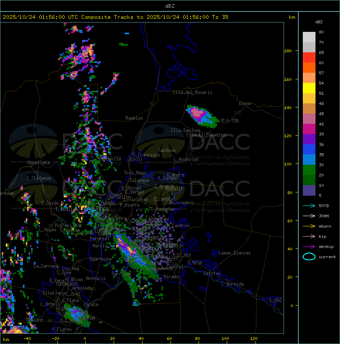This screenshot has width=340, height=344.
Task: Click the 'Encon' map label
Action: coord(245,103)
